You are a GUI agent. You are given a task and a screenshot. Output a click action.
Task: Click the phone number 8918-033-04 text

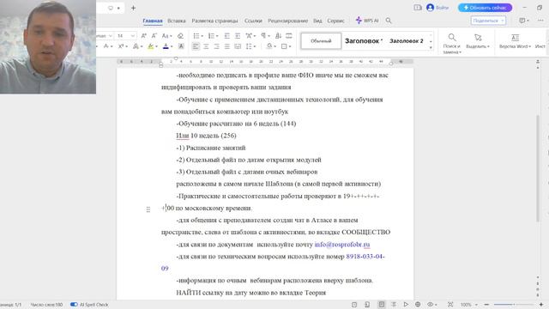(x=365, y=257)
